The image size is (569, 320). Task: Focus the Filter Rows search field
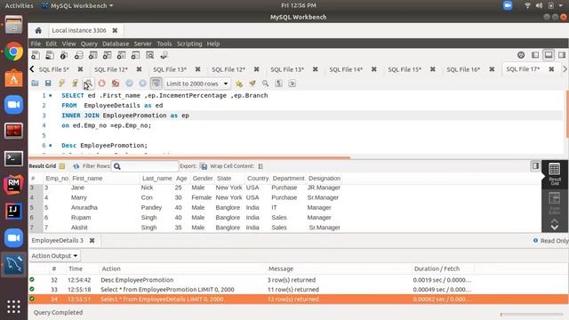click(x=145, y=166)
